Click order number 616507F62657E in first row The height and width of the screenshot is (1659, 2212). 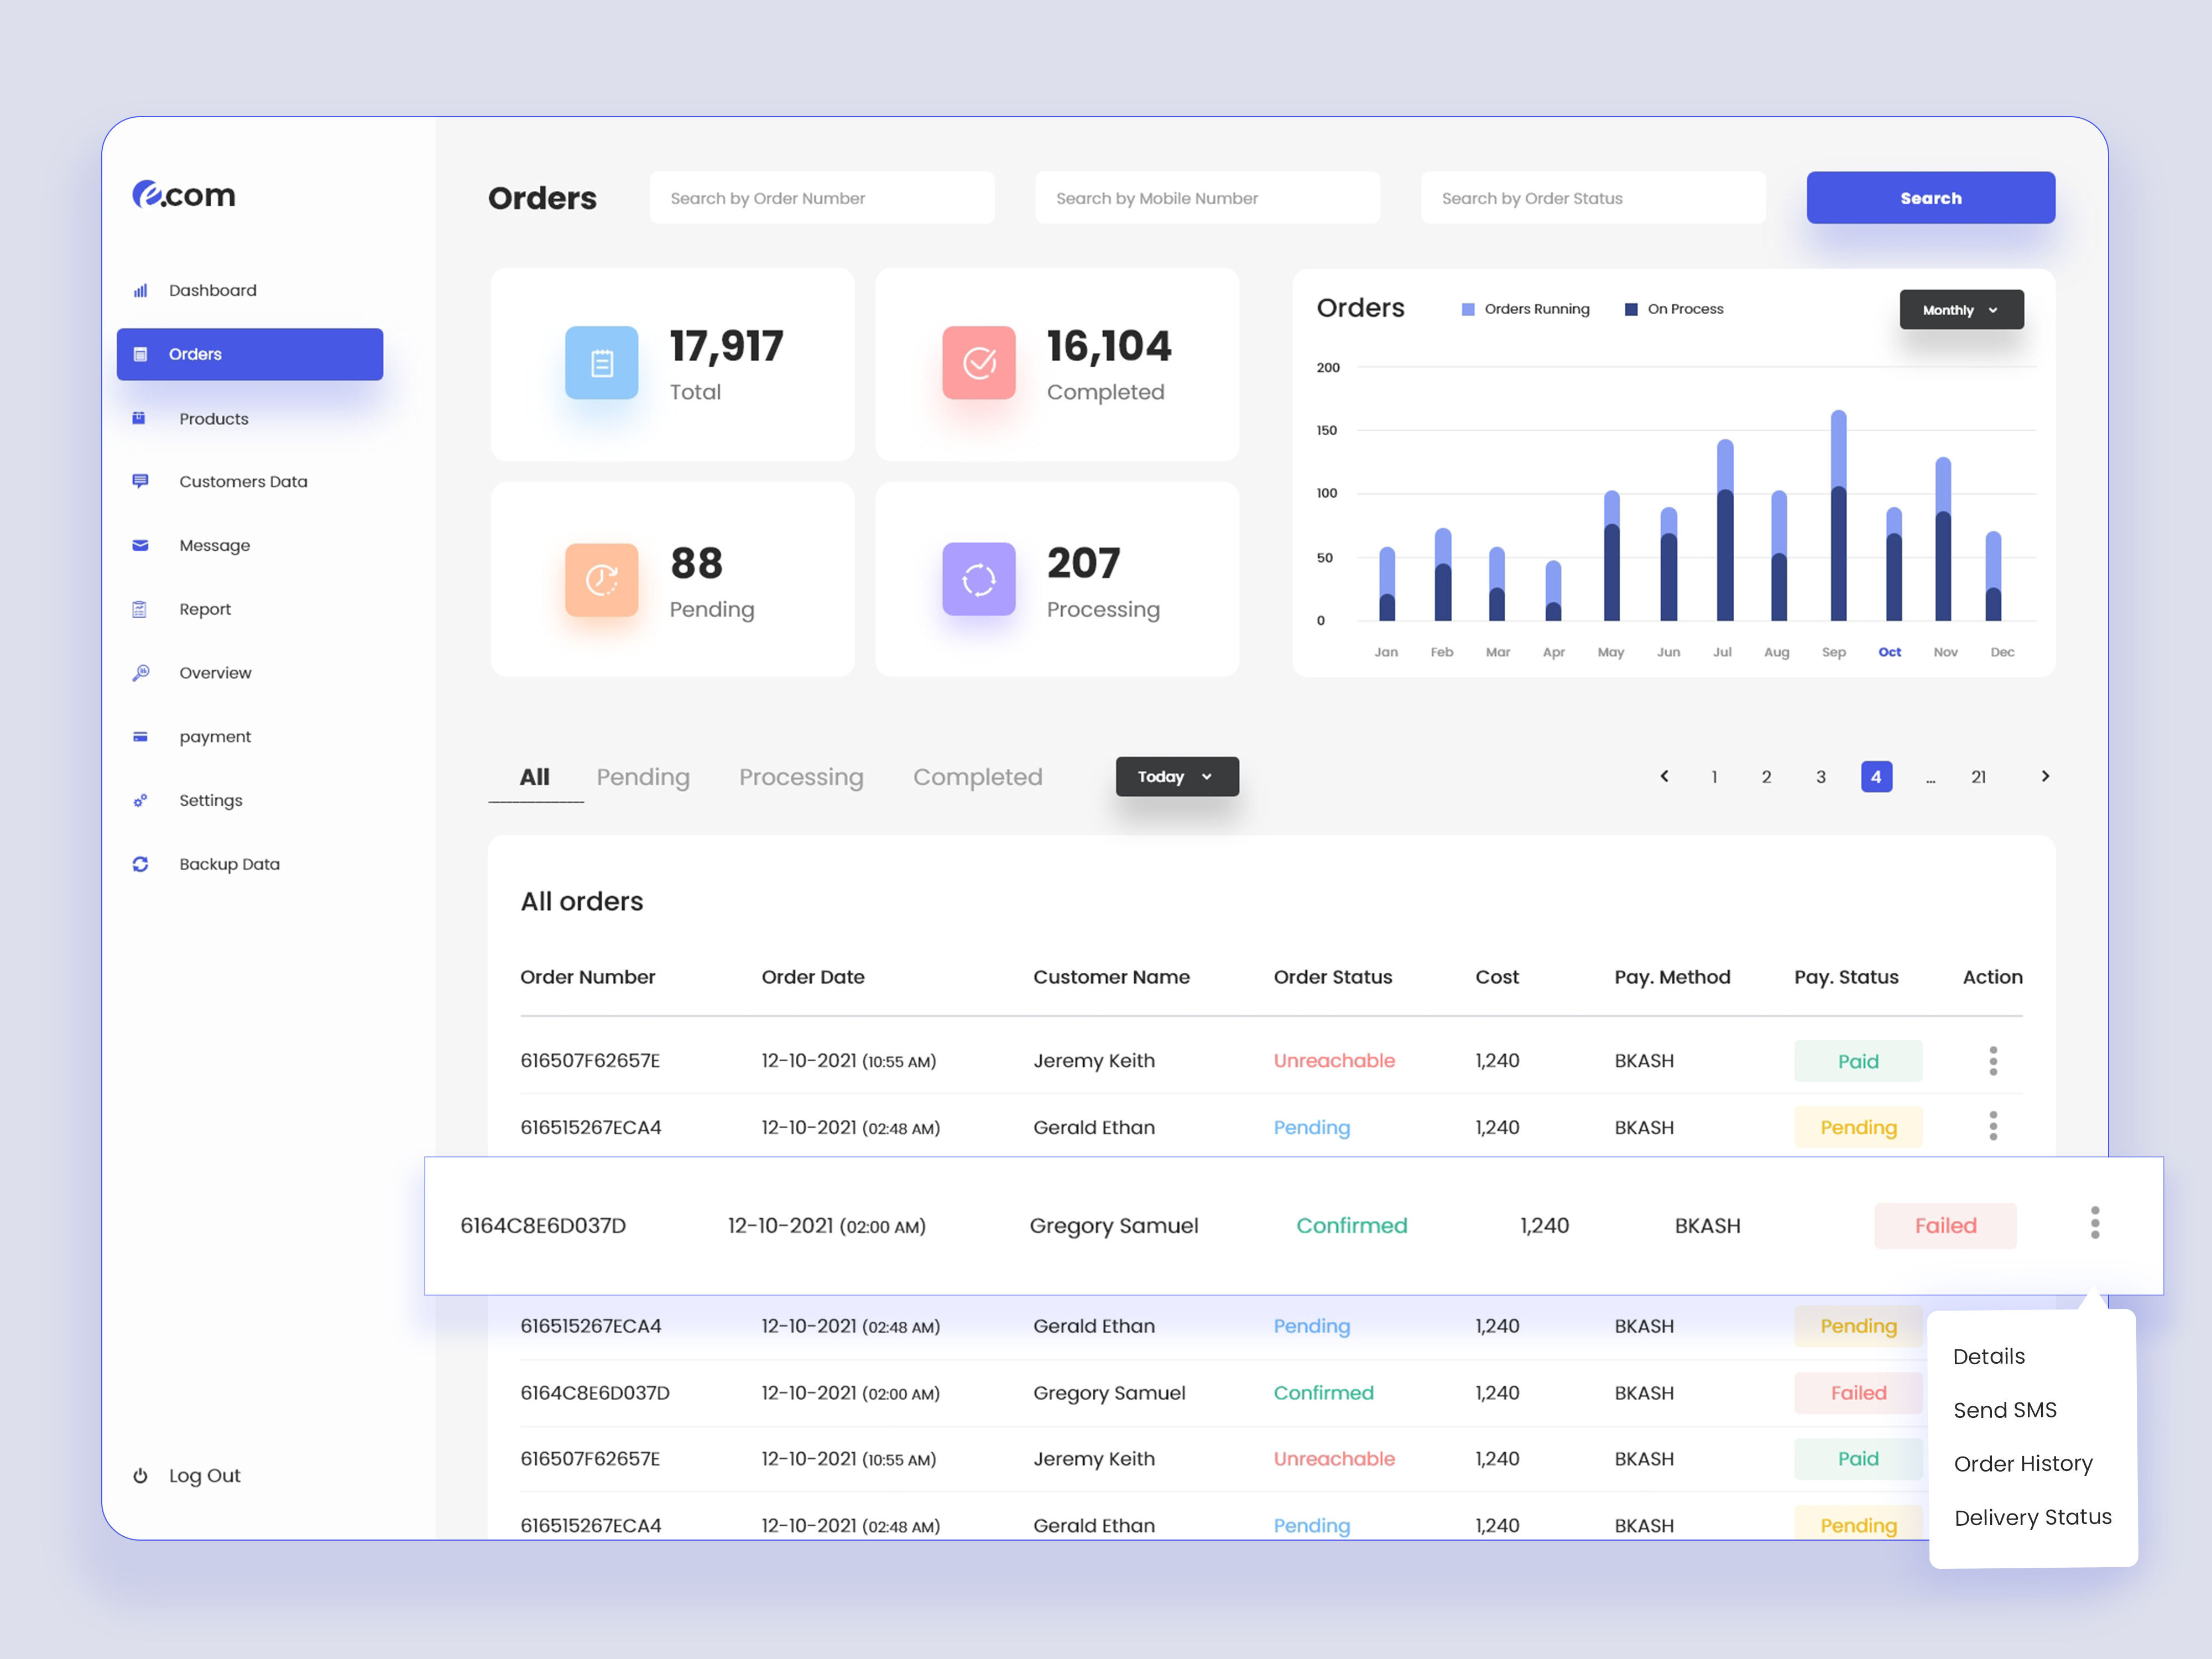590,1061
